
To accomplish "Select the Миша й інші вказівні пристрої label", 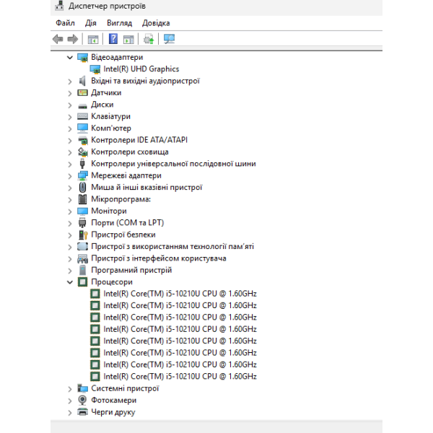I will [146, 187].
